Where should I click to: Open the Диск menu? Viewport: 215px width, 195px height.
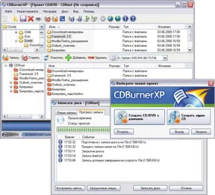point(65,12)
